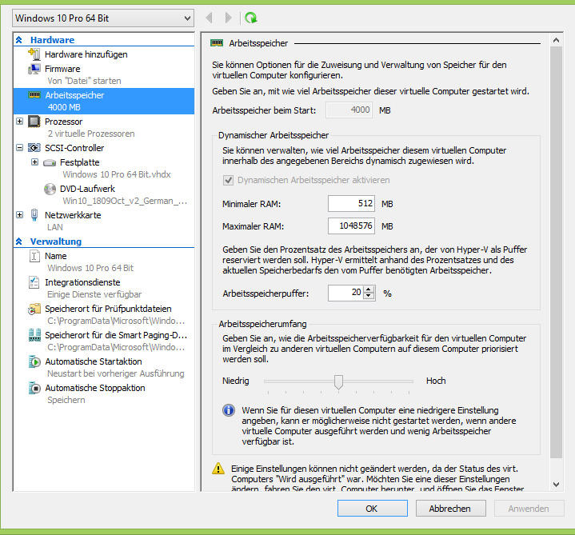The image size is (575, 535).
Task: Click the '4000 MB' text under Arbeitsspeicher
Action: point(64,107)
